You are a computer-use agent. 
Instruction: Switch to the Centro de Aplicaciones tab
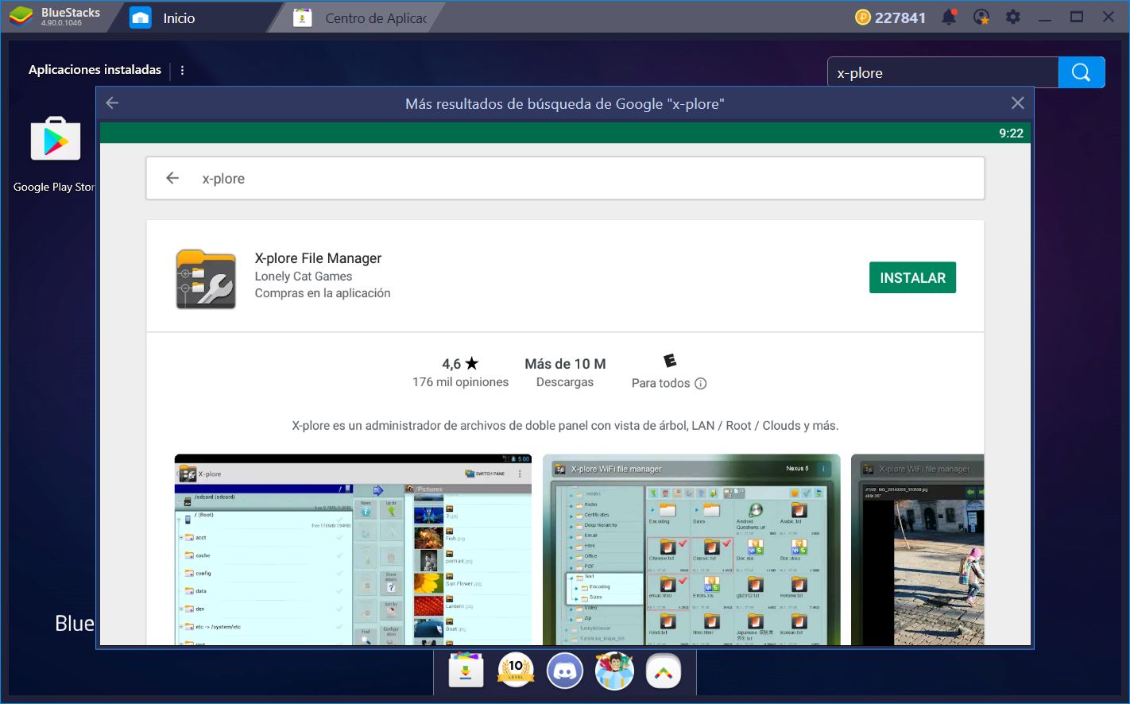359,17
